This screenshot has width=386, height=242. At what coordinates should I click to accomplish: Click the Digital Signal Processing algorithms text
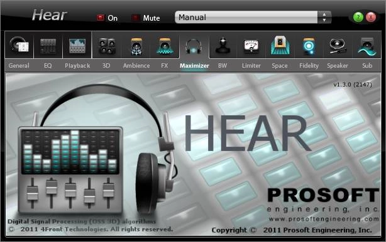tap(82, 221)
